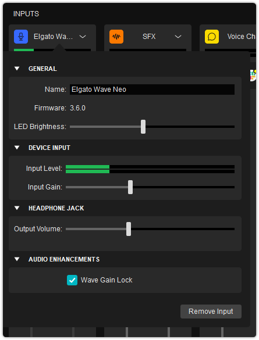
Task: Open the Elgato Wave channel dropdown chevron
Action: click(x=83, y=37)
